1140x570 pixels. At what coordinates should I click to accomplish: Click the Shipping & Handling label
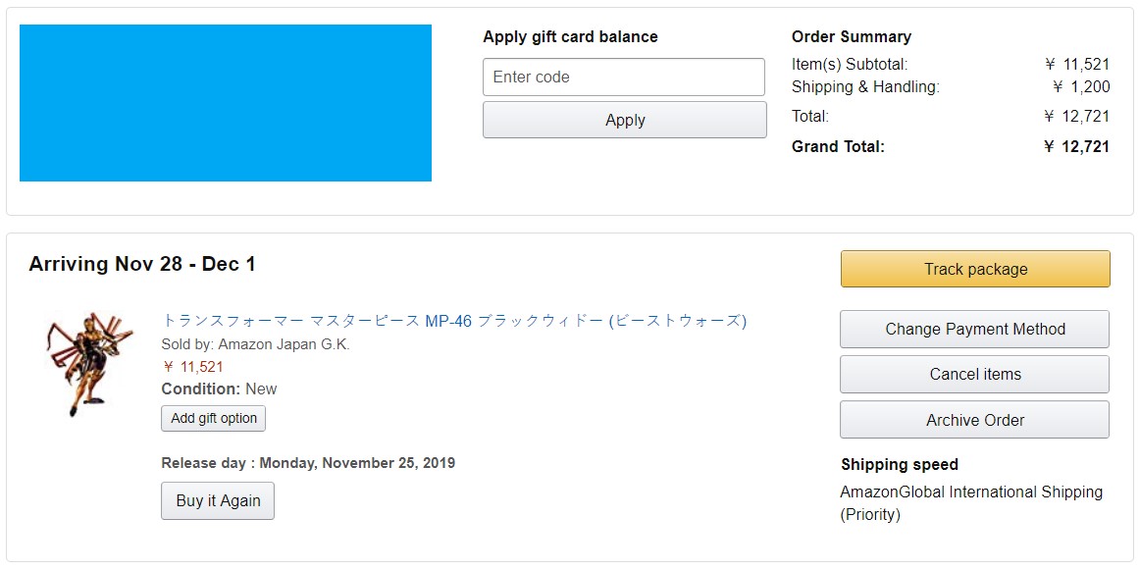click(x=865, y=87)
